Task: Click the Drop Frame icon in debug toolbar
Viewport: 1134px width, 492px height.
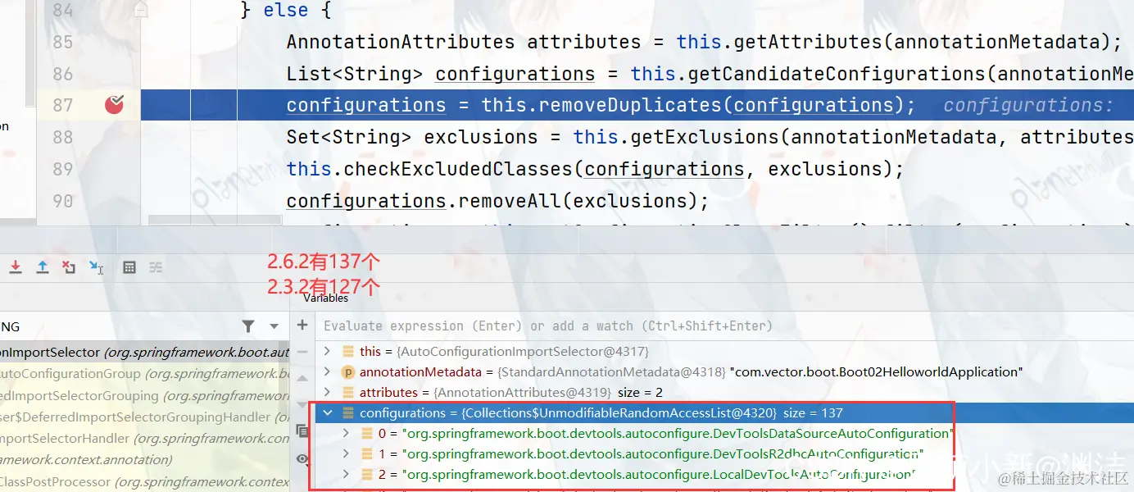Action: click(x=70, y=267)
